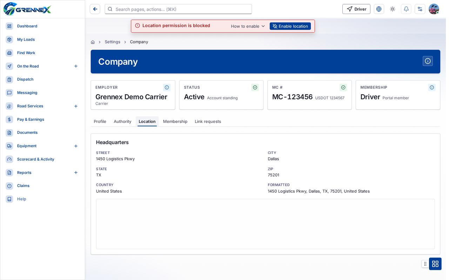Open the Settings breadcrumb link
This screenshot has width=449, height=280.
pos(112,42)
